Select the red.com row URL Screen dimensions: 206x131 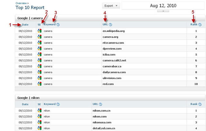[108, 84]
